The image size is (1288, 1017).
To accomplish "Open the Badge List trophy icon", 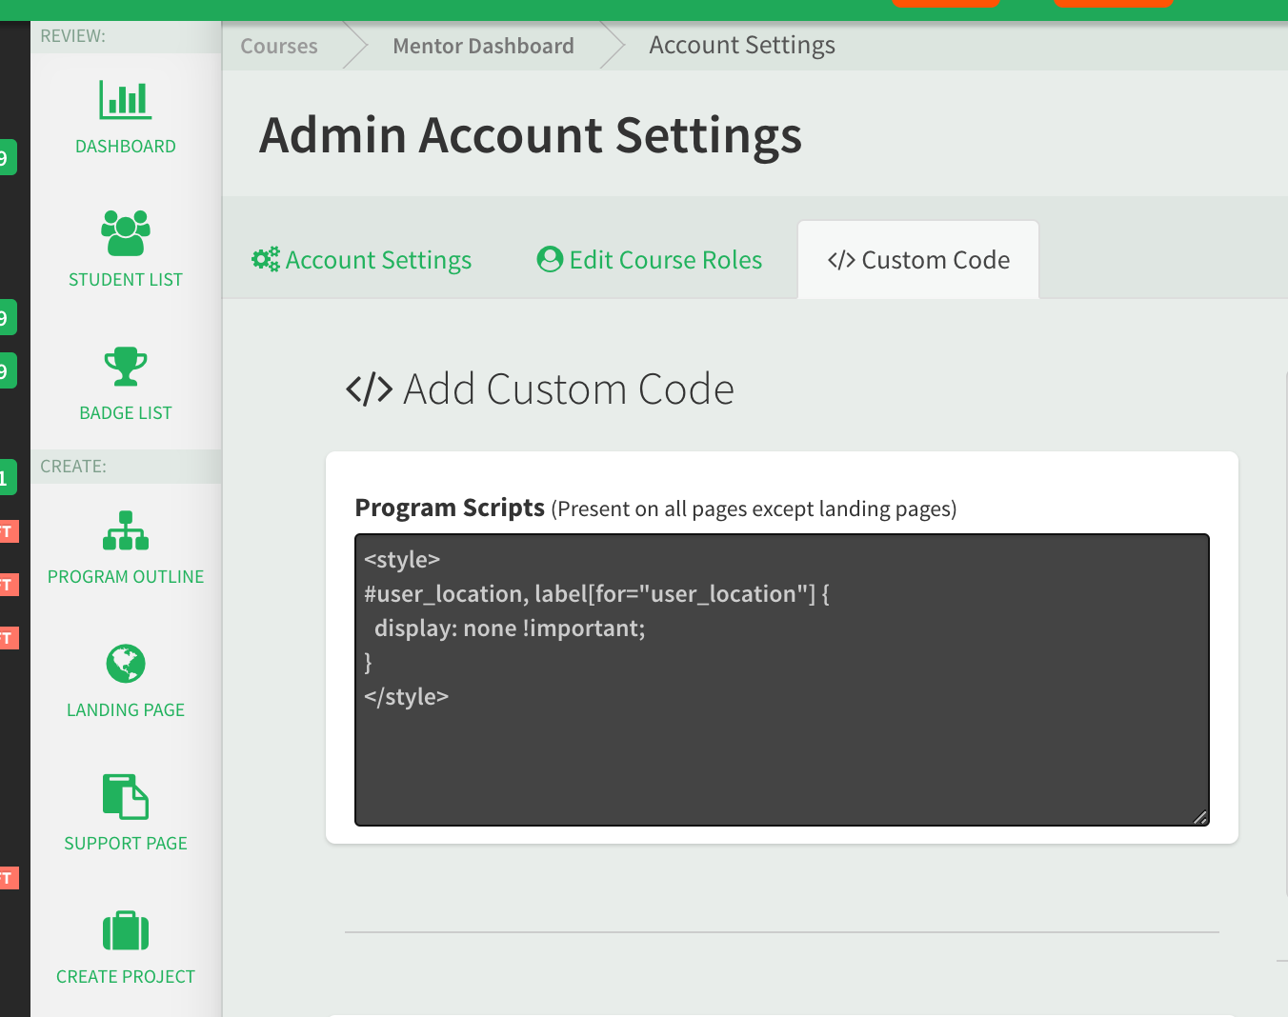I will point(126,367).
